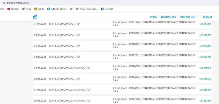Click category text in the 01.02.2023 row
The height and width of the screenshot is (104, 219).
tap(70, 90)
